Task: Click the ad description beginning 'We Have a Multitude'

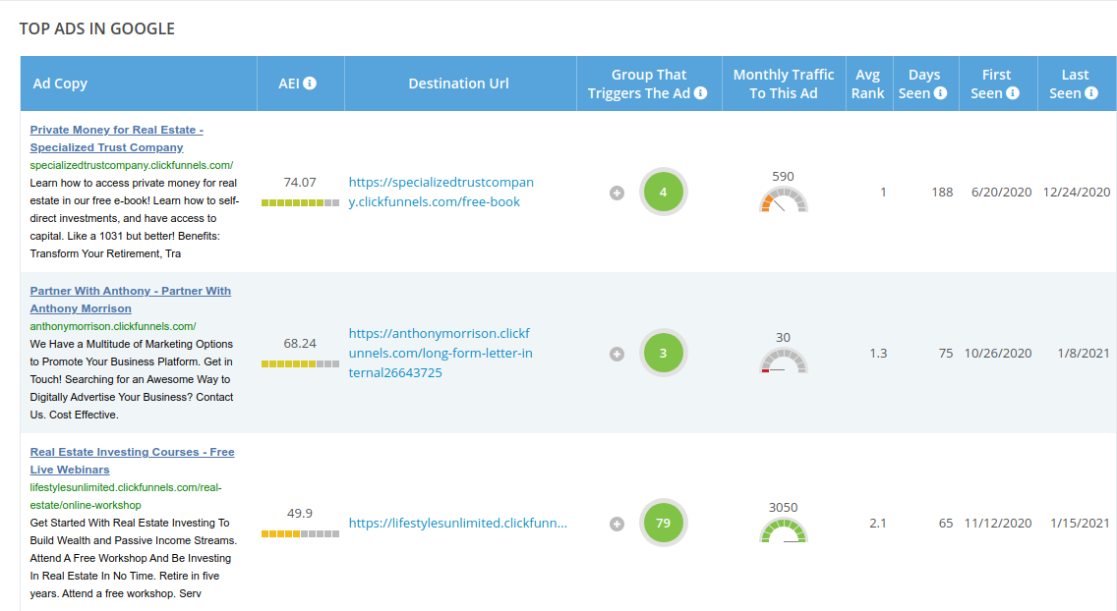Action: point(132,379)
